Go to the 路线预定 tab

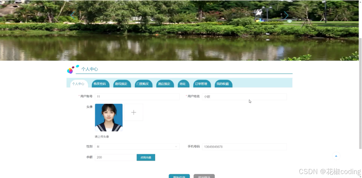pos(121,84)
